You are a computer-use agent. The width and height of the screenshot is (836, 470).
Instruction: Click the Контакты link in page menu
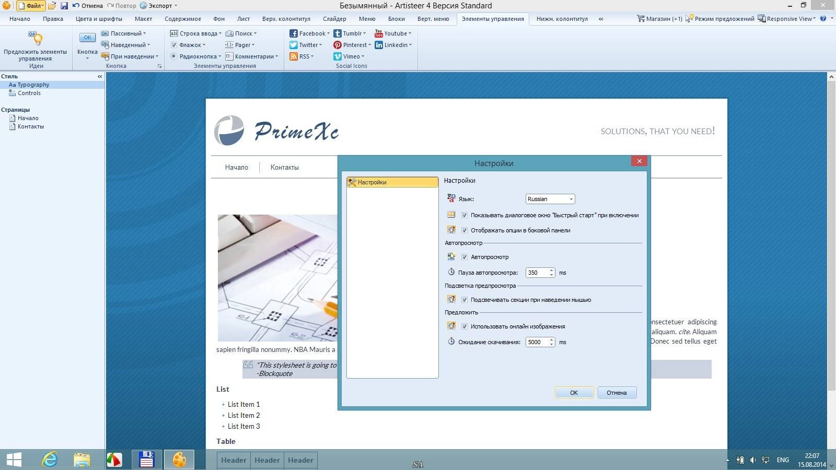click(284, 167)
